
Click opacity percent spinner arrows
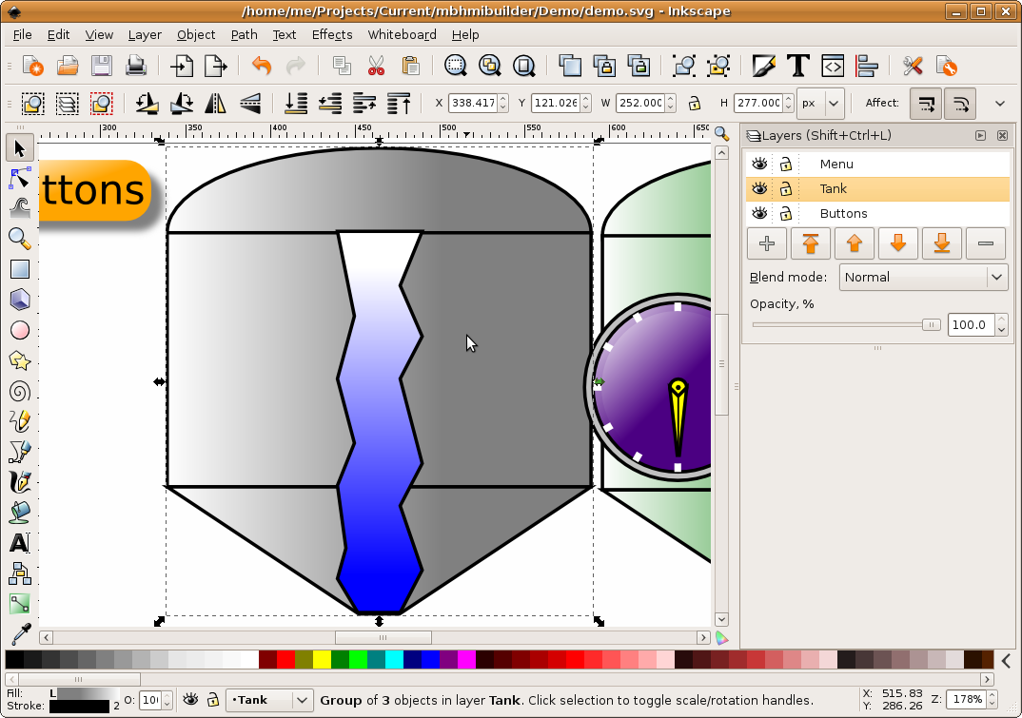[1001, 324]
